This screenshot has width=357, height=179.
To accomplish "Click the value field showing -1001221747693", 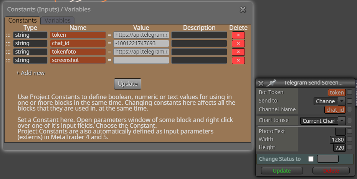I will (x=141, y=43).
